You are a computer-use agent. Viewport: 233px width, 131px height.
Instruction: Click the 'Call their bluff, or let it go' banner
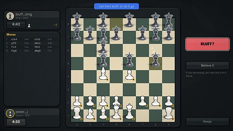tap(117, 6)
